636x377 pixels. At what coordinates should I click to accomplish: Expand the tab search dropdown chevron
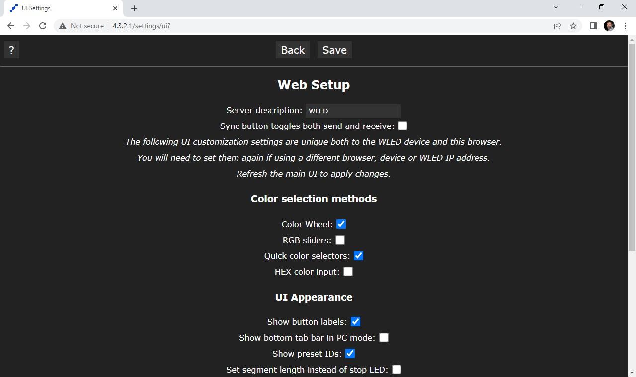click(556, 7)
